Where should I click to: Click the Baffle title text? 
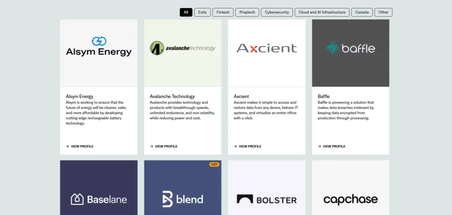324,96
